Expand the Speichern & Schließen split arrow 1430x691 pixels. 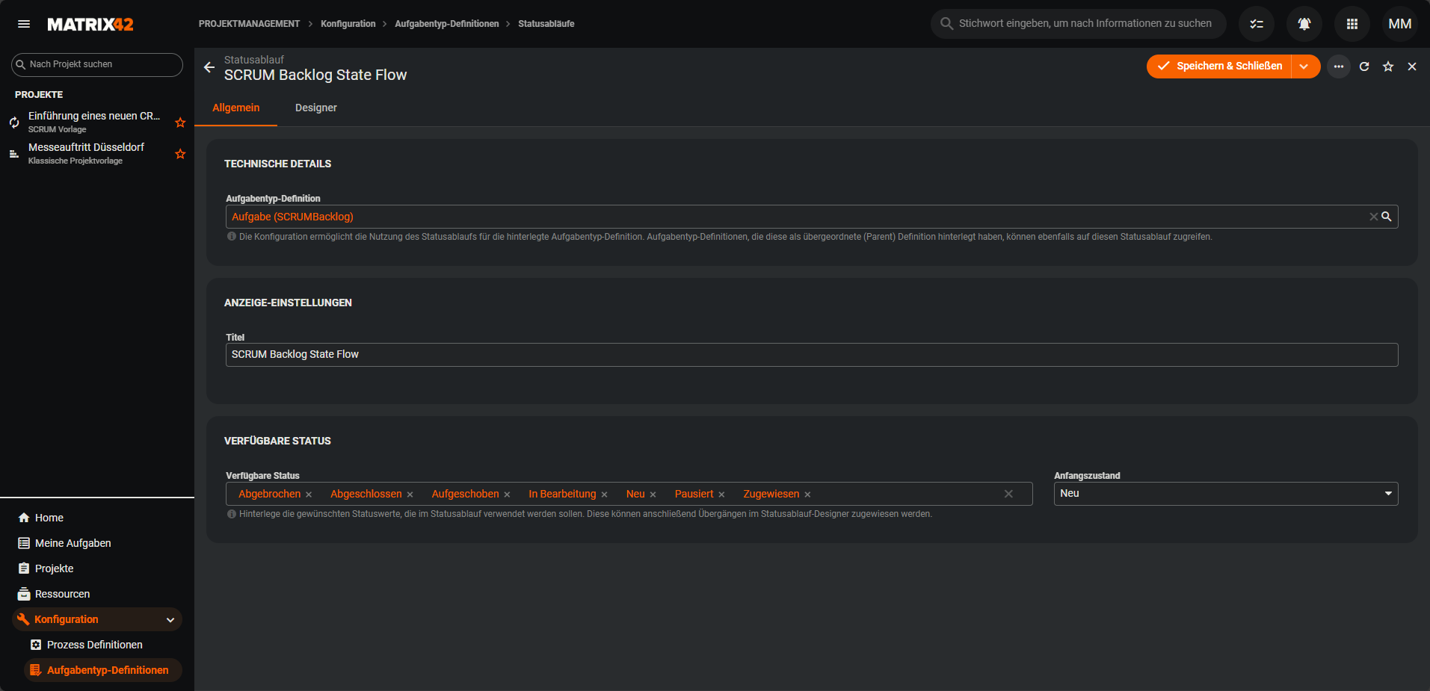tap(1304, 66)
